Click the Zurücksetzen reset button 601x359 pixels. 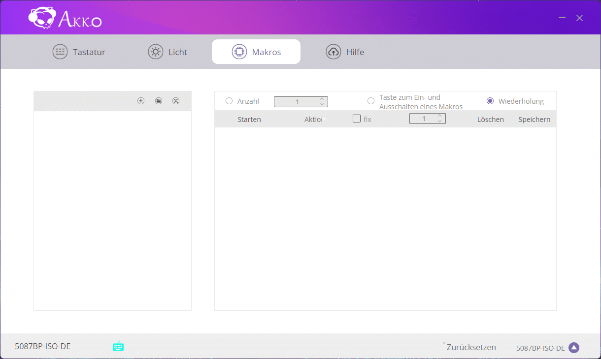(471, 347)
